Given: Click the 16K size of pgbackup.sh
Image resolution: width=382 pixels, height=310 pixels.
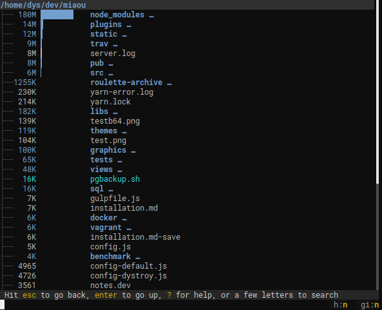Looking at the screenshot, I should tap(29, 179).
